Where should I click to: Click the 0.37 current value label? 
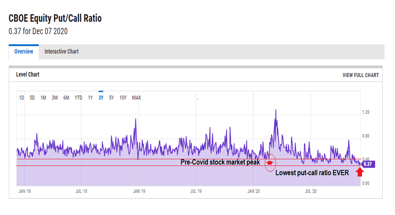(368, 164)
